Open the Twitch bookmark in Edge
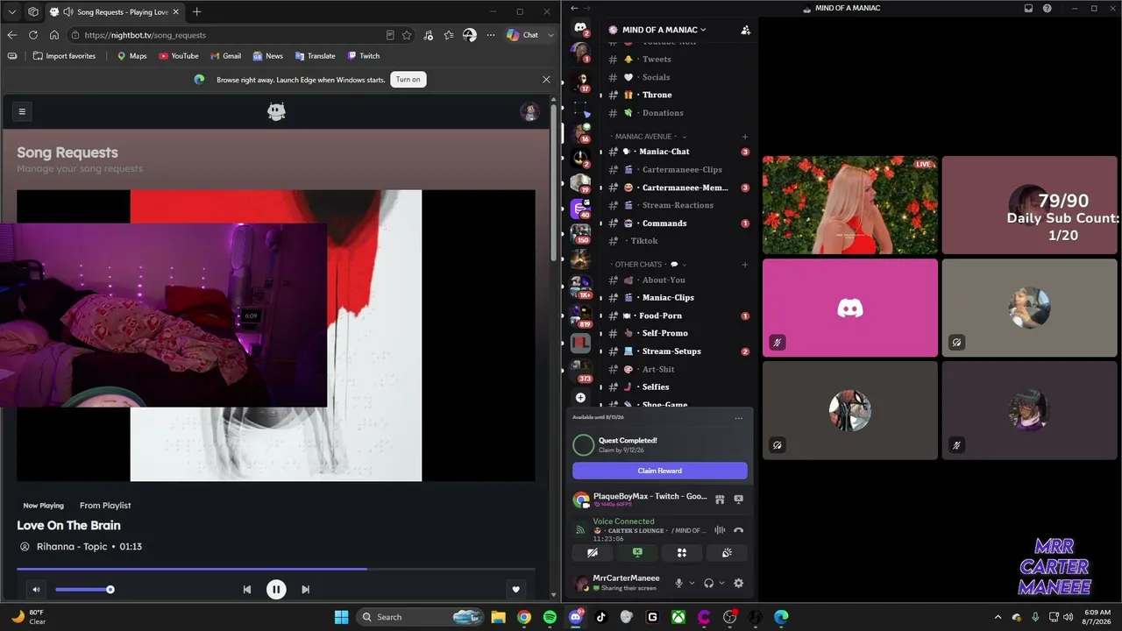 pos(363,56)
